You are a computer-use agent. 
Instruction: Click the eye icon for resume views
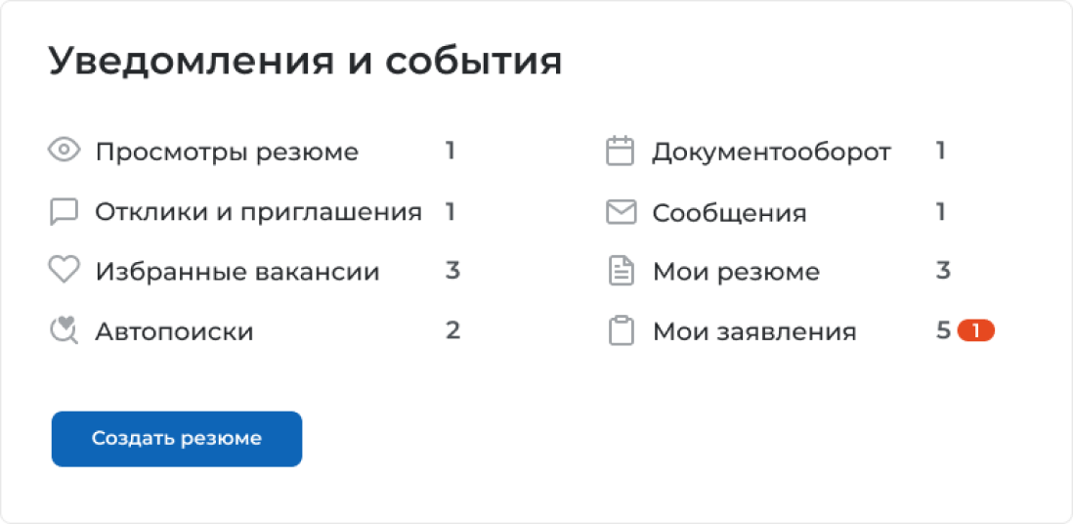point(64,150)
